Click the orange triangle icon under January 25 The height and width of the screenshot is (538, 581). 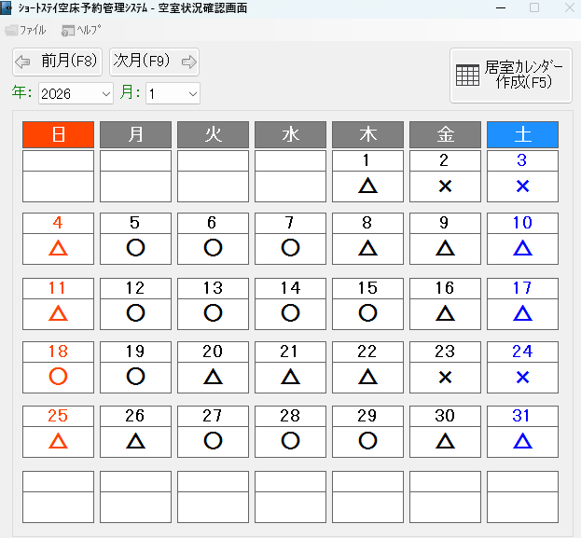tap(58, 441)
